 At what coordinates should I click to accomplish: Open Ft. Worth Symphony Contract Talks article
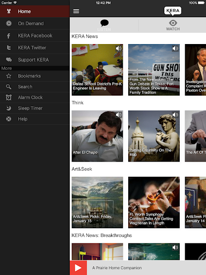154,202
